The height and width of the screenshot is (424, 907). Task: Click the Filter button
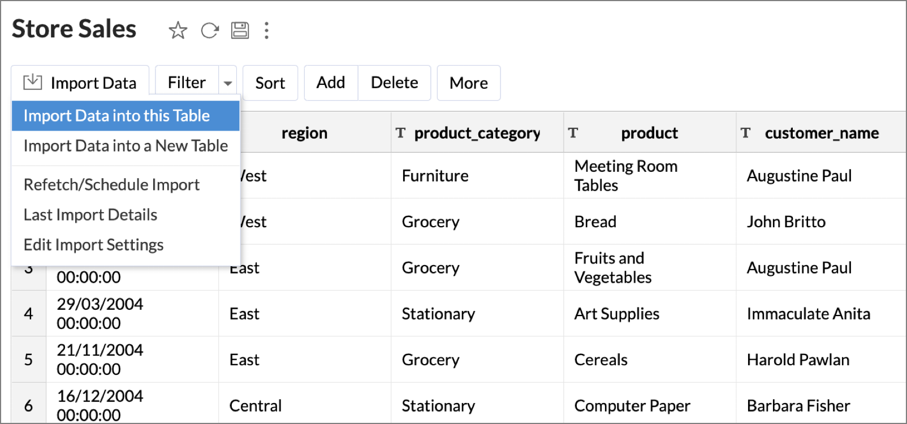187,83
